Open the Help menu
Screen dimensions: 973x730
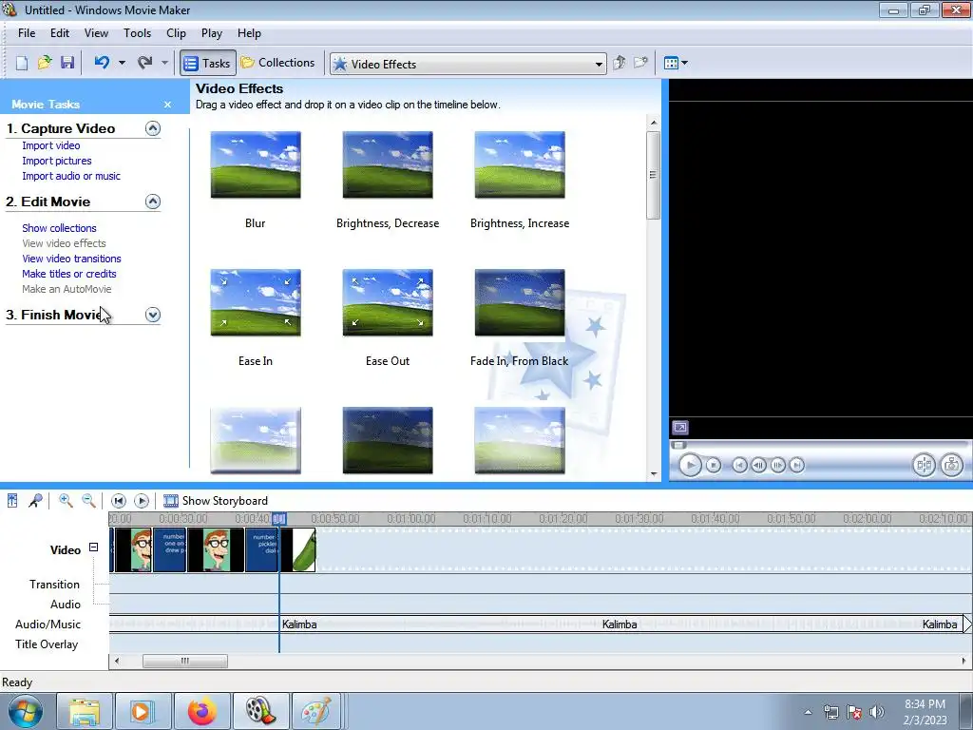249,33
